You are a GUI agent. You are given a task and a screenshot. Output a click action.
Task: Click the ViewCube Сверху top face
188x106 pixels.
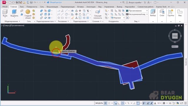pos(175,36)
